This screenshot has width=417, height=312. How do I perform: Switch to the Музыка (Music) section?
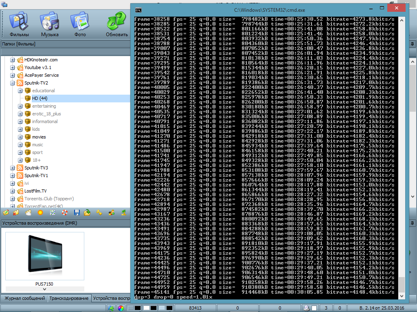[x=50, y=24]
